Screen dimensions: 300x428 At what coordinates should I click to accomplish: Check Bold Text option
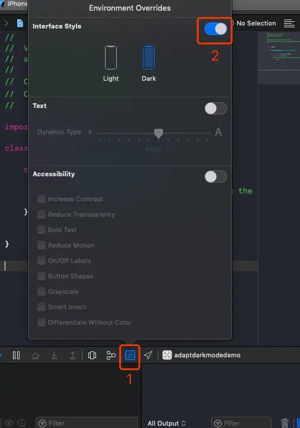pos(42,230)
